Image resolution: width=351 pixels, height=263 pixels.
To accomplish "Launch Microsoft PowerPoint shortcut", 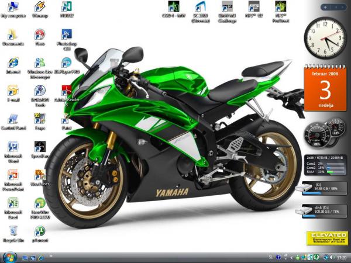I will 12,176.
